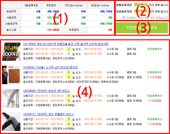Image resolution: width=170 pixels, height=134 pixels.
Task: Open the 라울 소가죽 남자 반지갑 link
Action: click(50, 67)
